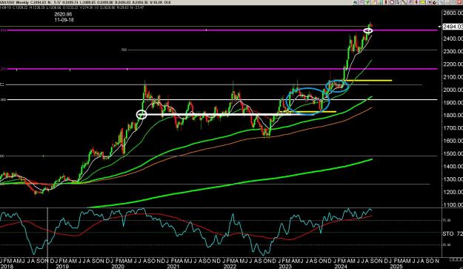463x269 pixels.
Task: Select the diagonal trend line tool icon
Action: click(x=404, y=2)
